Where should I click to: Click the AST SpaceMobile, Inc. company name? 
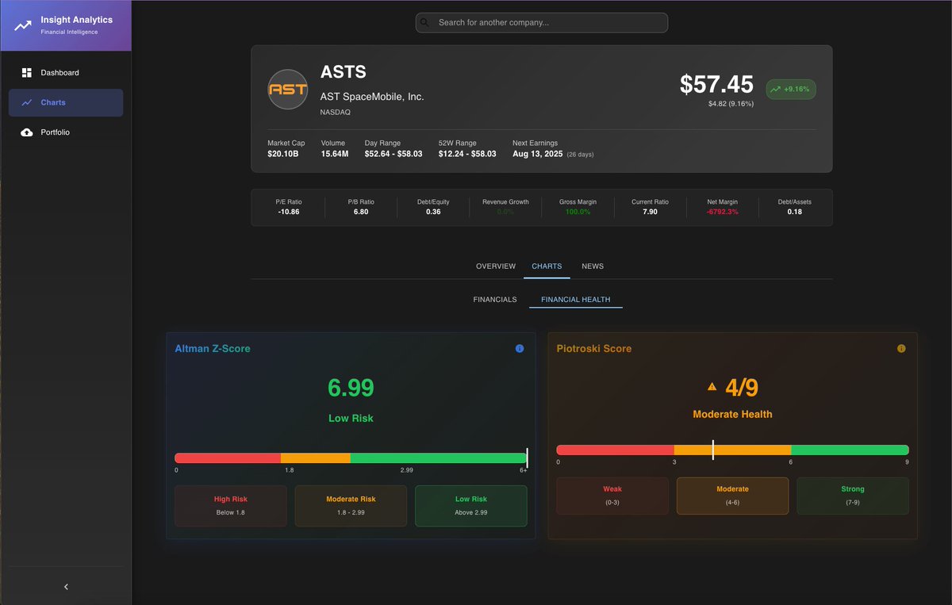(x=372, y=97)
